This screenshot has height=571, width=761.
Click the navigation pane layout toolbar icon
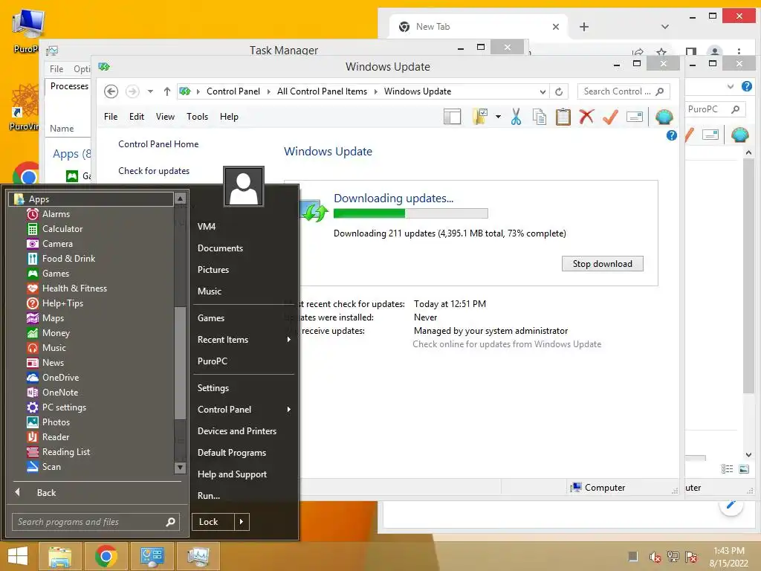tap(452, 117)
